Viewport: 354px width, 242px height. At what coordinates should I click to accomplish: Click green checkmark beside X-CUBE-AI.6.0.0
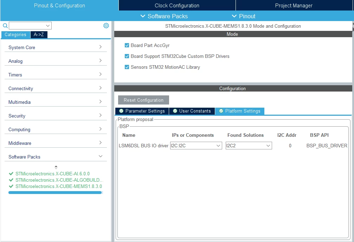[x=11, y=174]
